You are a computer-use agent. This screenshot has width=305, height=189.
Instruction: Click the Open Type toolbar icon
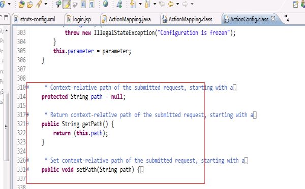21,4
